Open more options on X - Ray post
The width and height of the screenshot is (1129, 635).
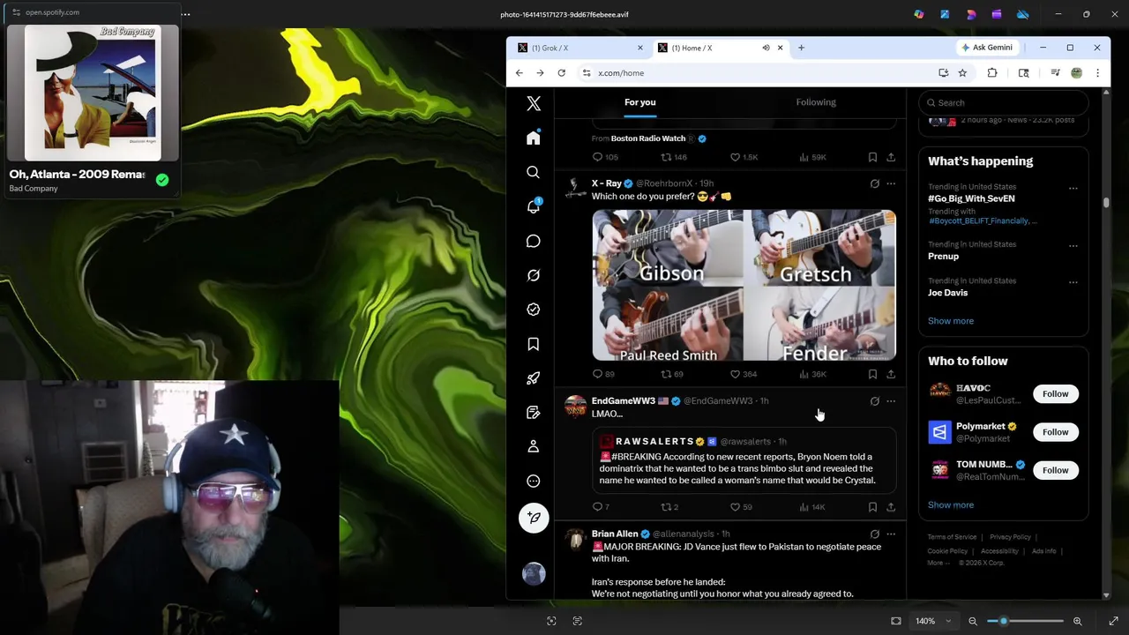[891, 183]
